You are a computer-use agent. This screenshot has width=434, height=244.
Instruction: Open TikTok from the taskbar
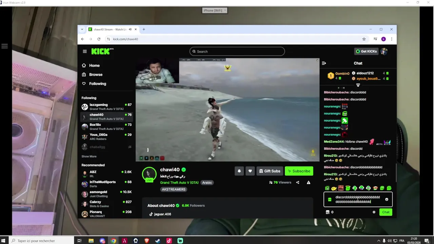(169, 241)
